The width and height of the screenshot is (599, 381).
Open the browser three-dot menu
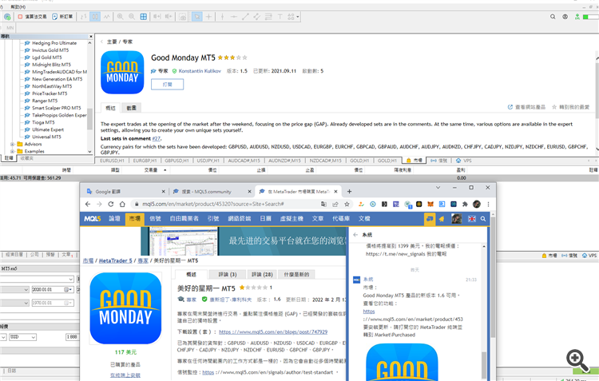click(x=488, y=204)
